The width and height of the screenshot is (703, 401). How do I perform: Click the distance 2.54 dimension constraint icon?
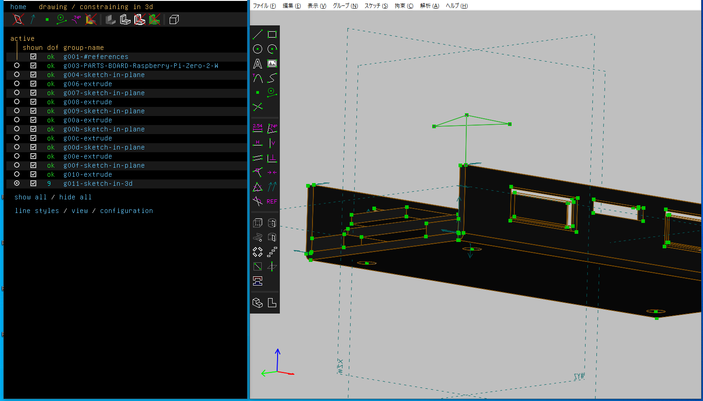pyautogui.click(x=258, y=128)
